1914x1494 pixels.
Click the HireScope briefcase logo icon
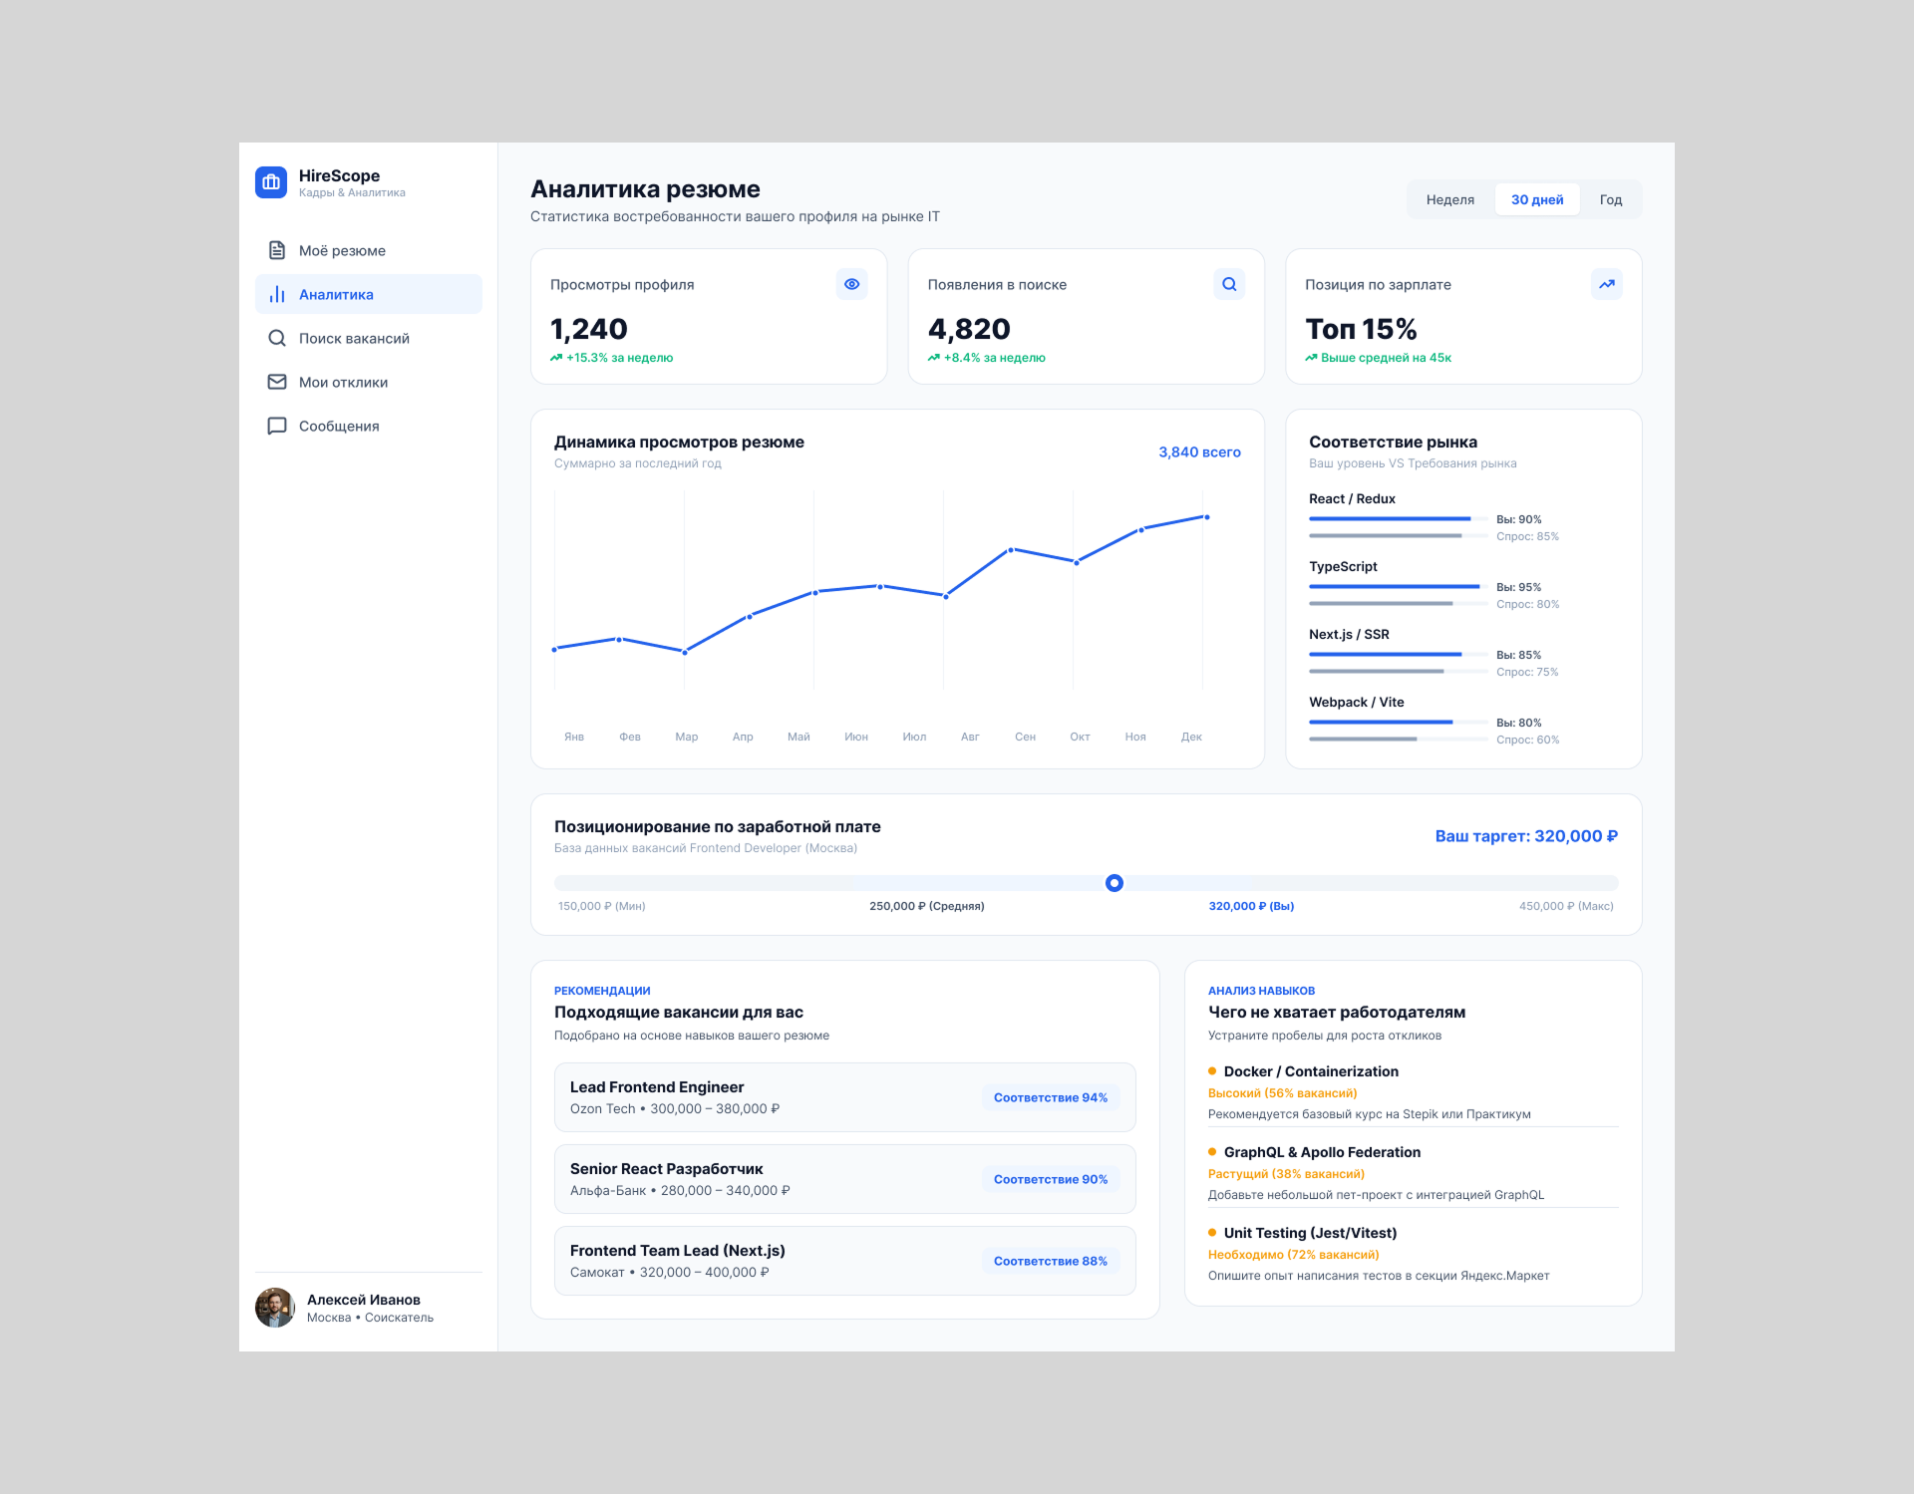271,182
